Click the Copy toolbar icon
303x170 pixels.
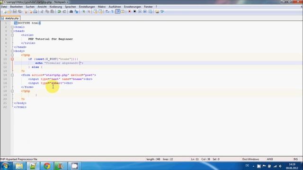click(47, 11)
